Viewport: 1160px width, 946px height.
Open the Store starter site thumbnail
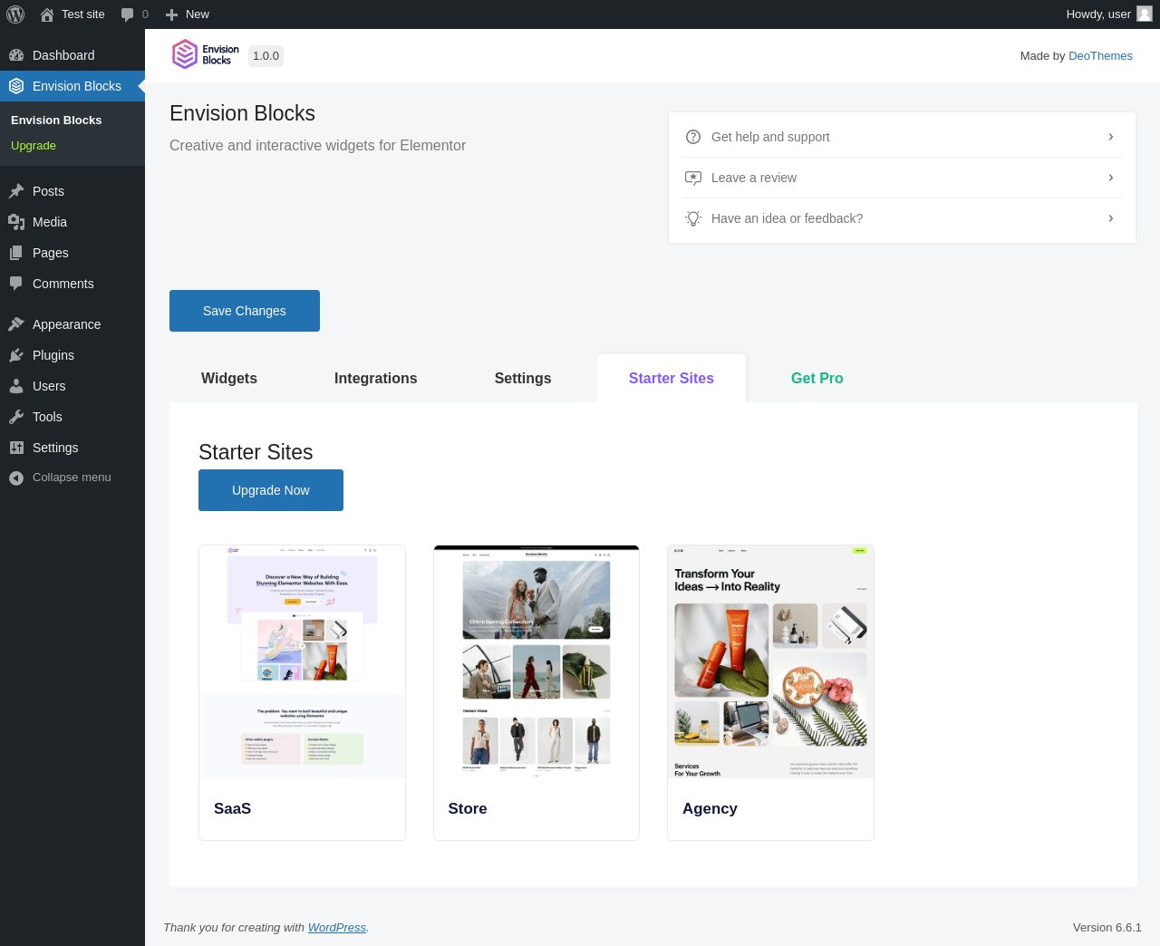536,661
